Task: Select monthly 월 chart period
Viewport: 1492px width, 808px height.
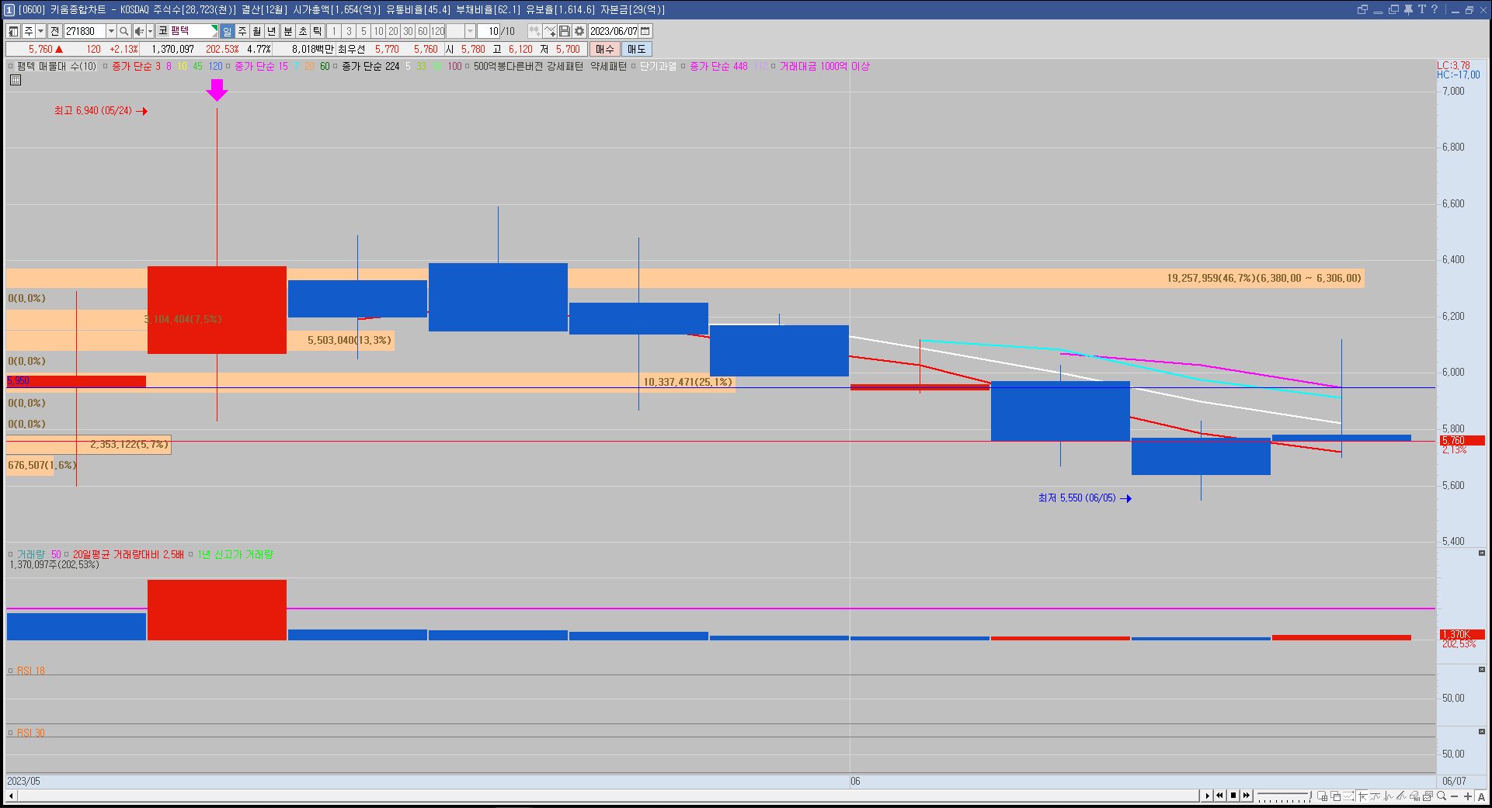Action: (257, 31)
